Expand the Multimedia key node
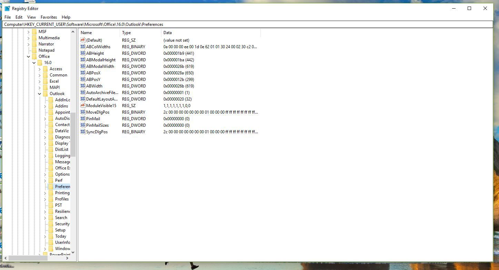Viewport: 499px width, 270px height. pyautogui.click(x=29, y=38)
